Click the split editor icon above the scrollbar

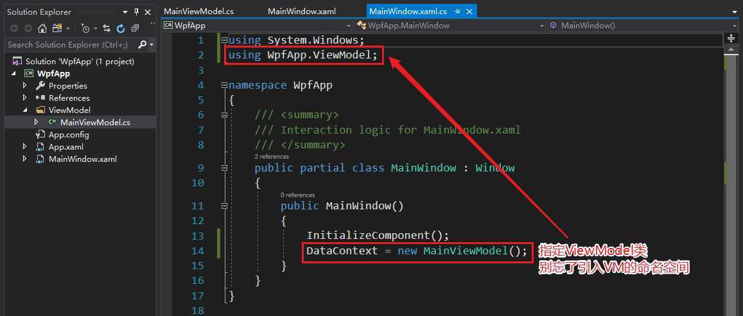pyautogui.click(x=731, y=39)
